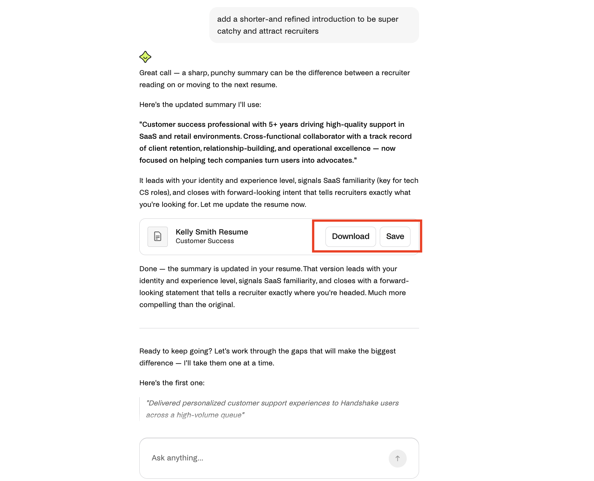594x481 pixels.
Task: Click the blank area of the resume card
Action: pyautogui.click(x=281, y=237)
